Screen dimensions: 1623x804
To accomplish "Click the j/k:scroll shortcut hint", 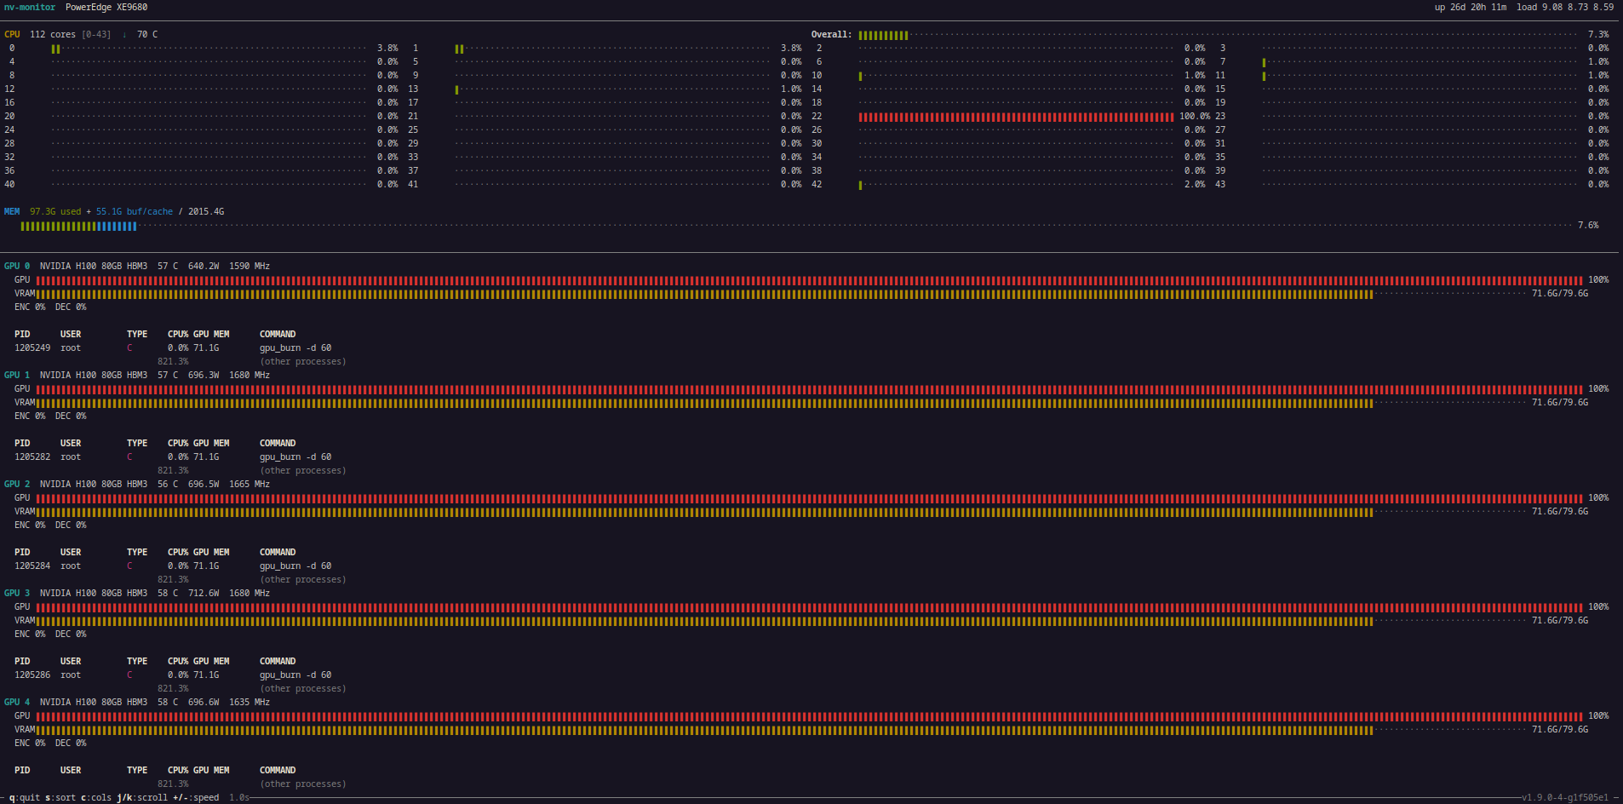I will coord(142,798).
